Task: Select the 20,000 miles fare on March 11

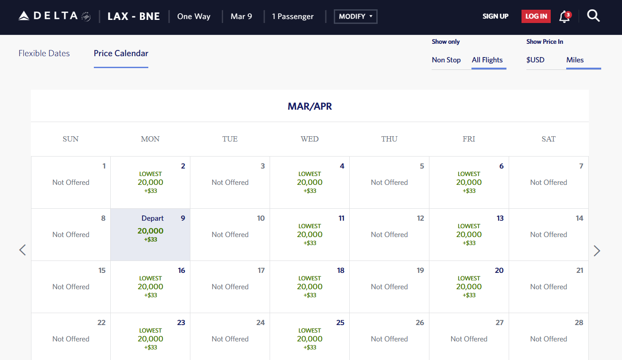Action: [309, 234]
